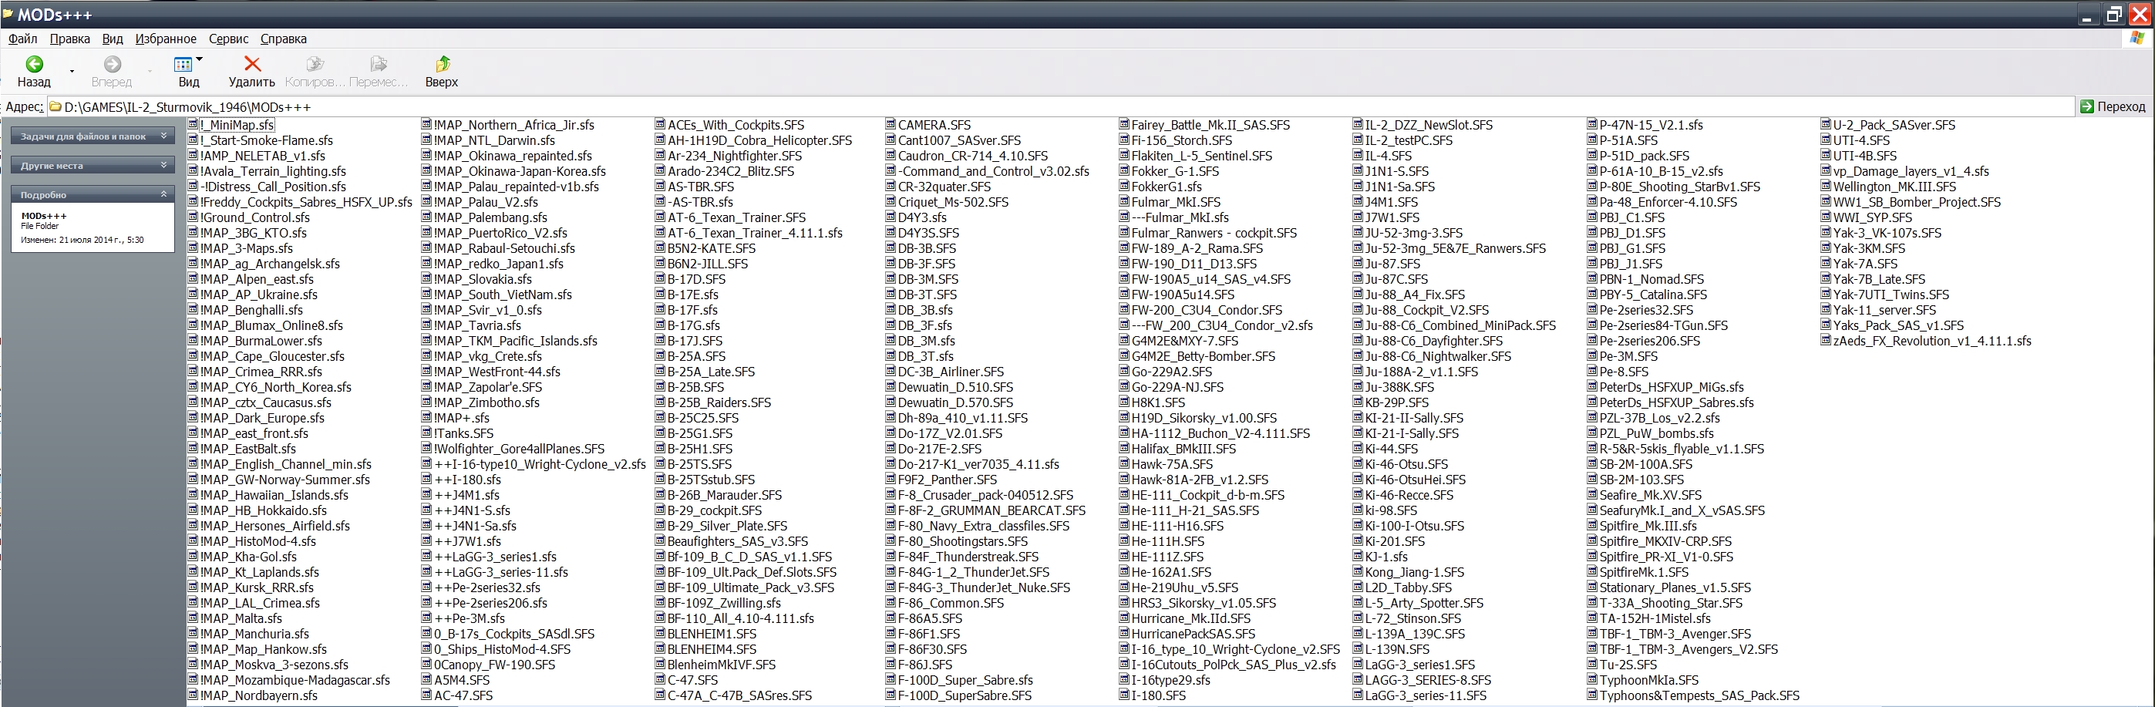Select file Ju-88-C6_Nightwalker.SFS
This screenshot has height=707, width=2155.
(1438, 355)
